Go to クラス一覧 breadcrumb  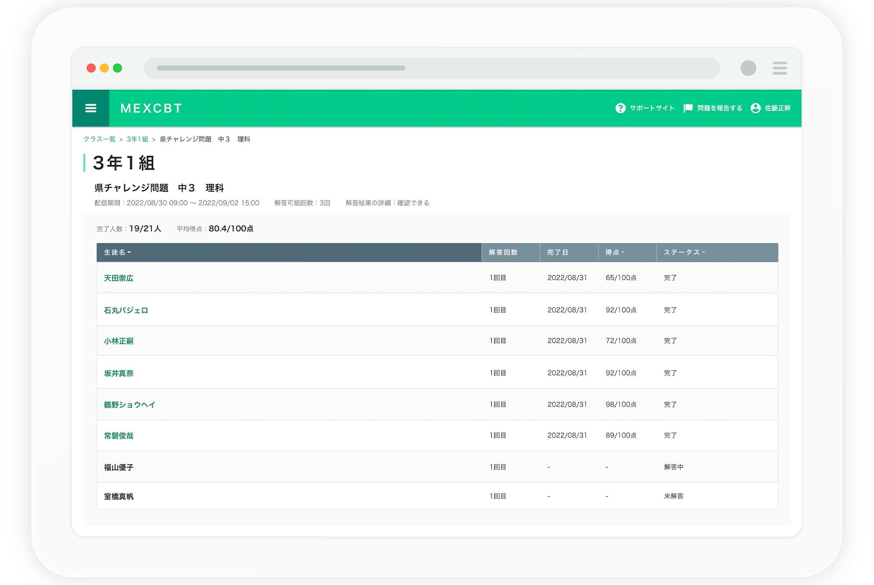(x=99, y=139)
